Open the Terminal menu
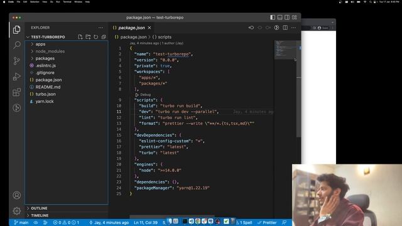The height and width of the screenshot is (226, 402). (67, 2)
